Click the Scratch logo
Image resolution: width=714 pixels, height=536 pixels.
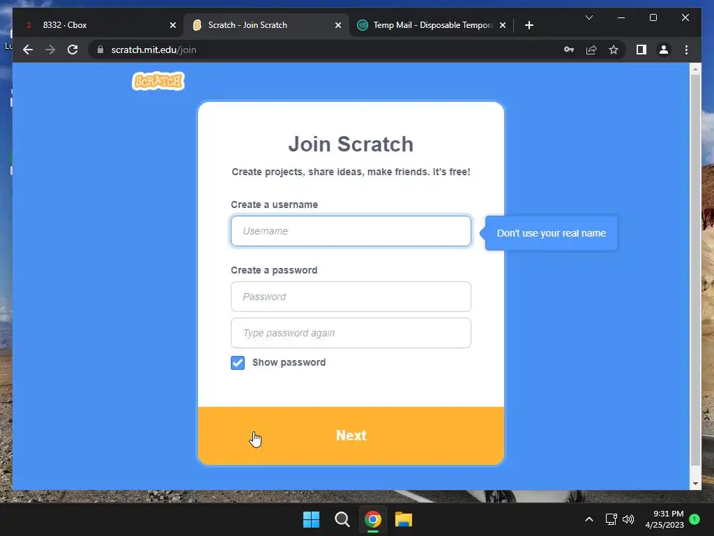[158, 81]
